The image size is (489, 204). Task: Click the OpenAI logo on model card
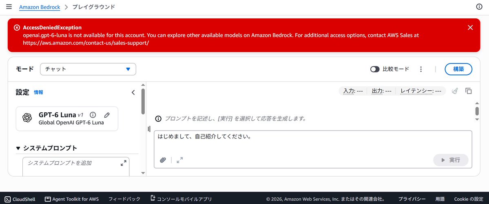point(27,118)
